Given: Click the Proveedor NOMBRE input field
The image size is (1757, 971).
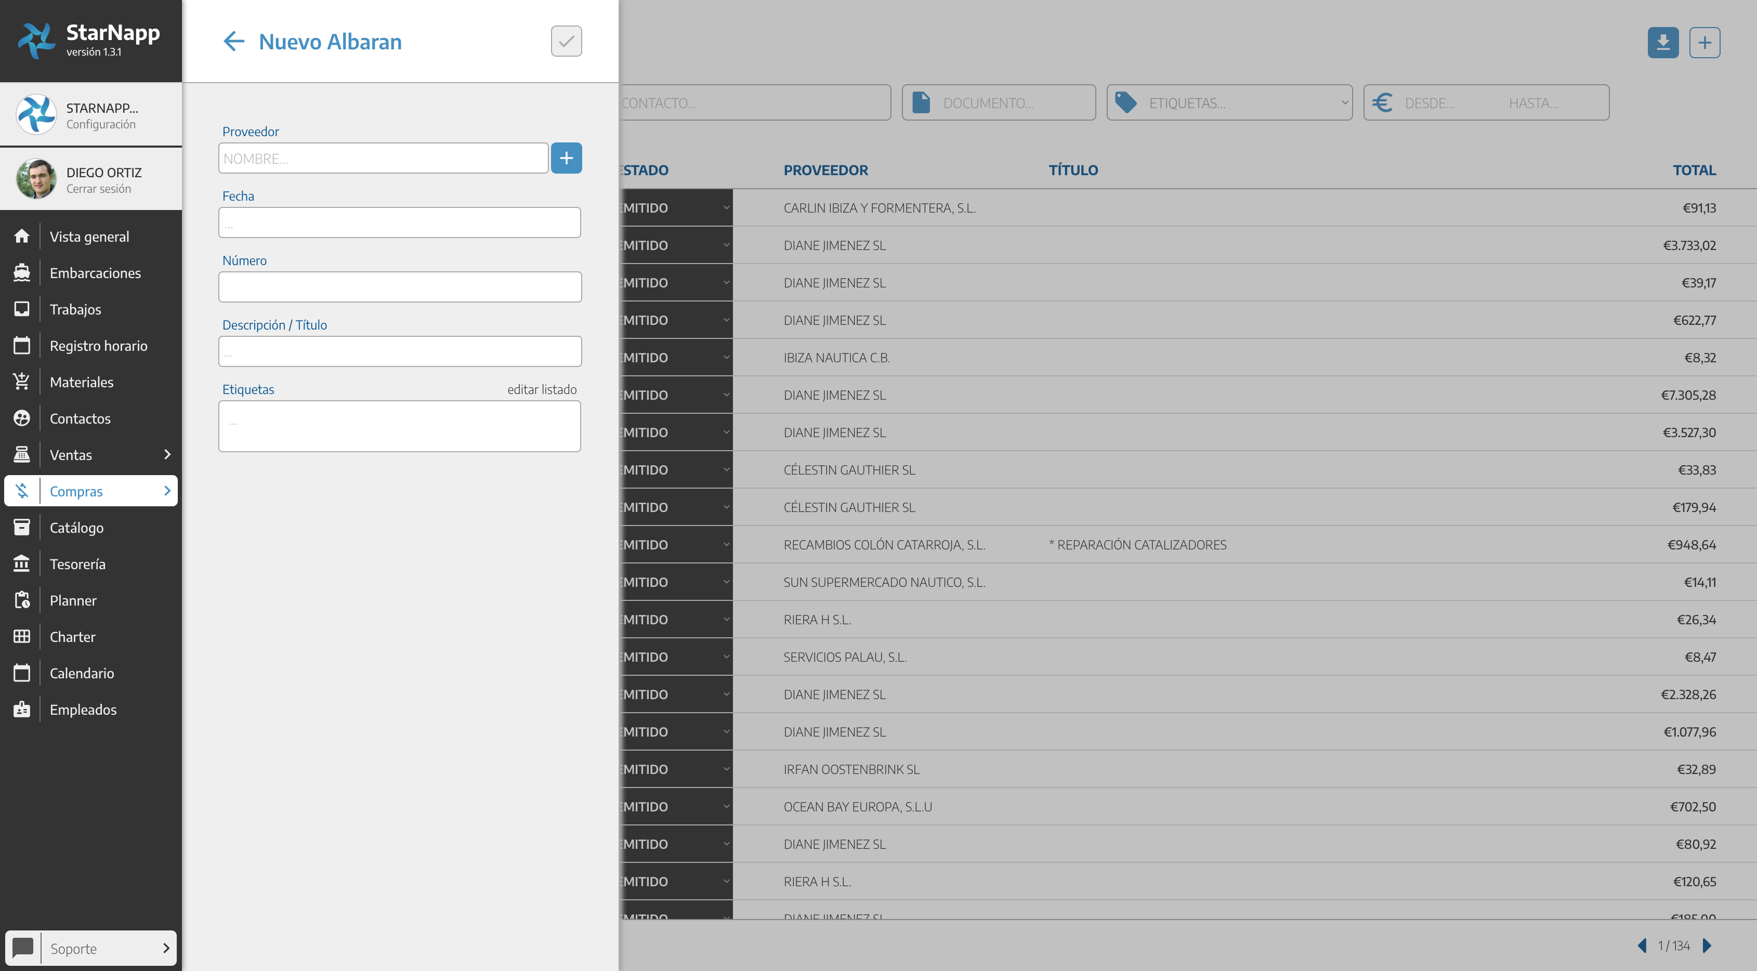Looking at the screenshot, I should pyautogui.click(x=383, y=158).
